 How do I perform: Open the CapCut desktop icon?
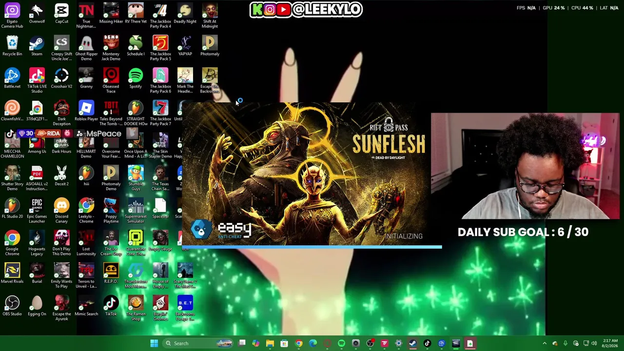coord(61,13)
